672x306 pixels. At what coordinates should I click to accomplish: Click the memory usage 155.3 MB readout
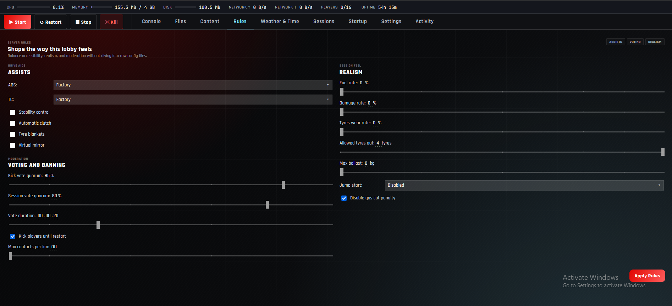(x=135, y=7)
